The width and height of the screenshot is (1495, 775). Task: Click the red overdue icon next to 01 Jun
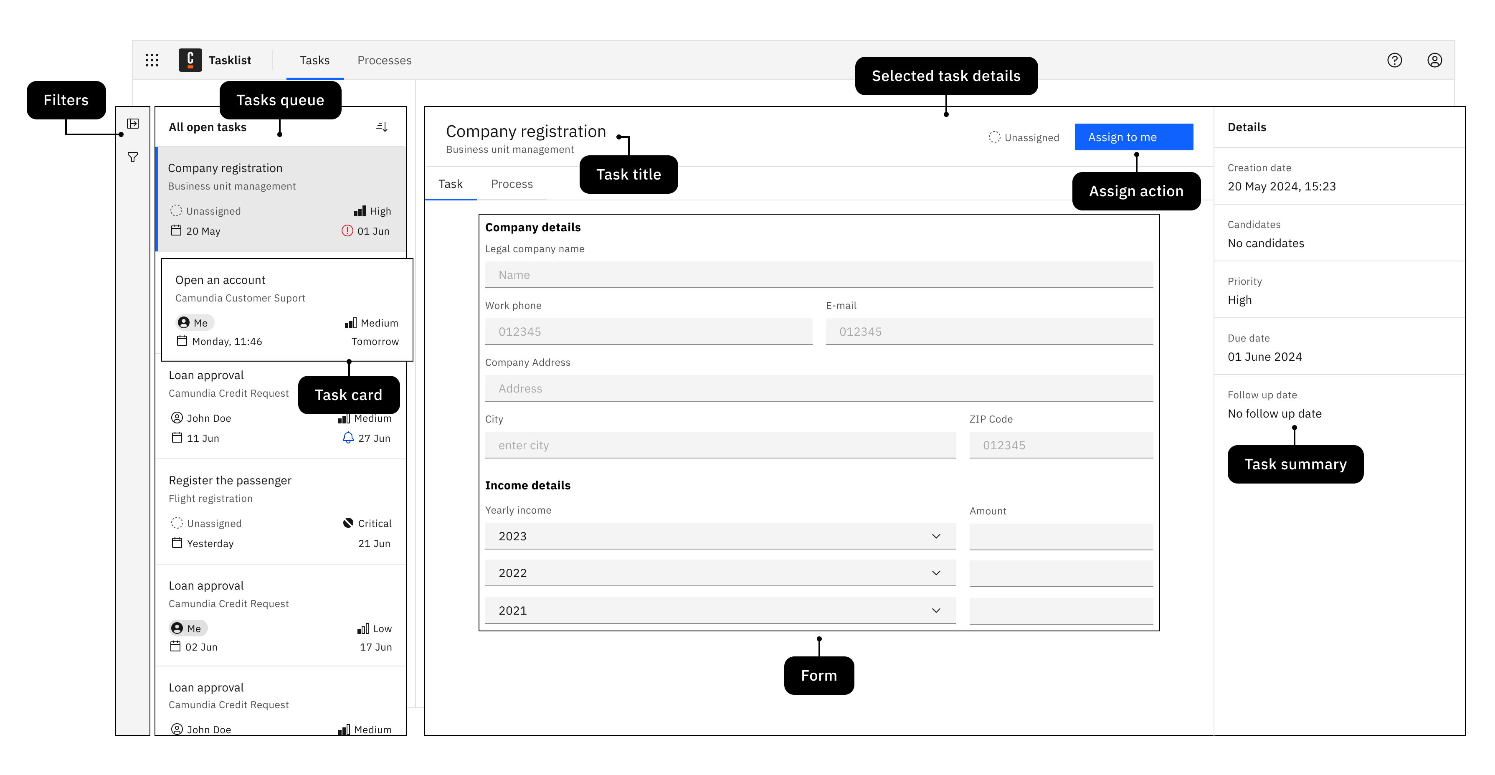pyautogui.click(x=347, y=230)
